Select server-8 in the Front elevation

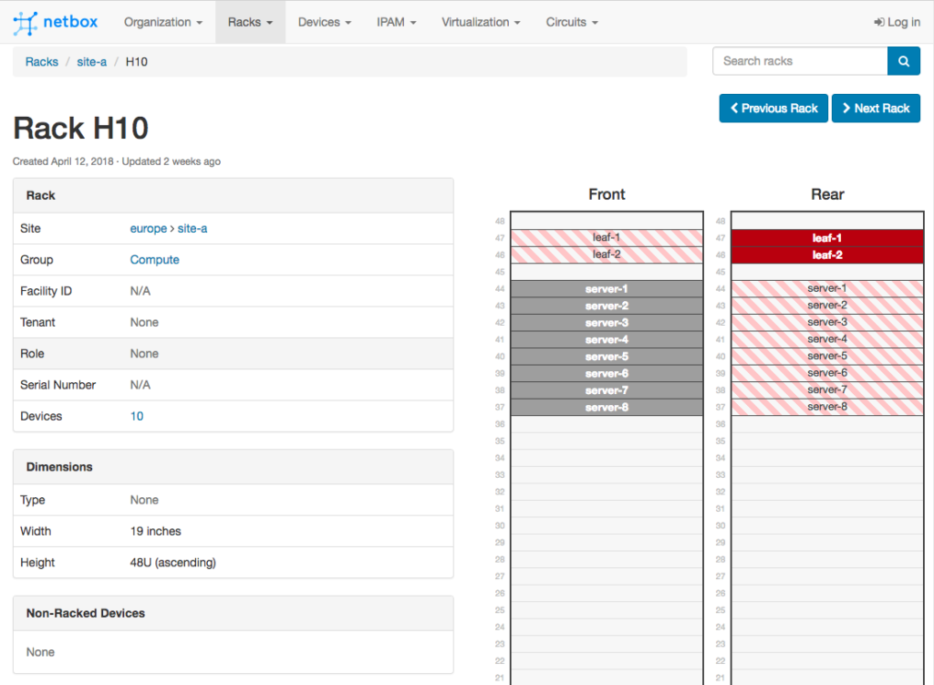point(607,408)
